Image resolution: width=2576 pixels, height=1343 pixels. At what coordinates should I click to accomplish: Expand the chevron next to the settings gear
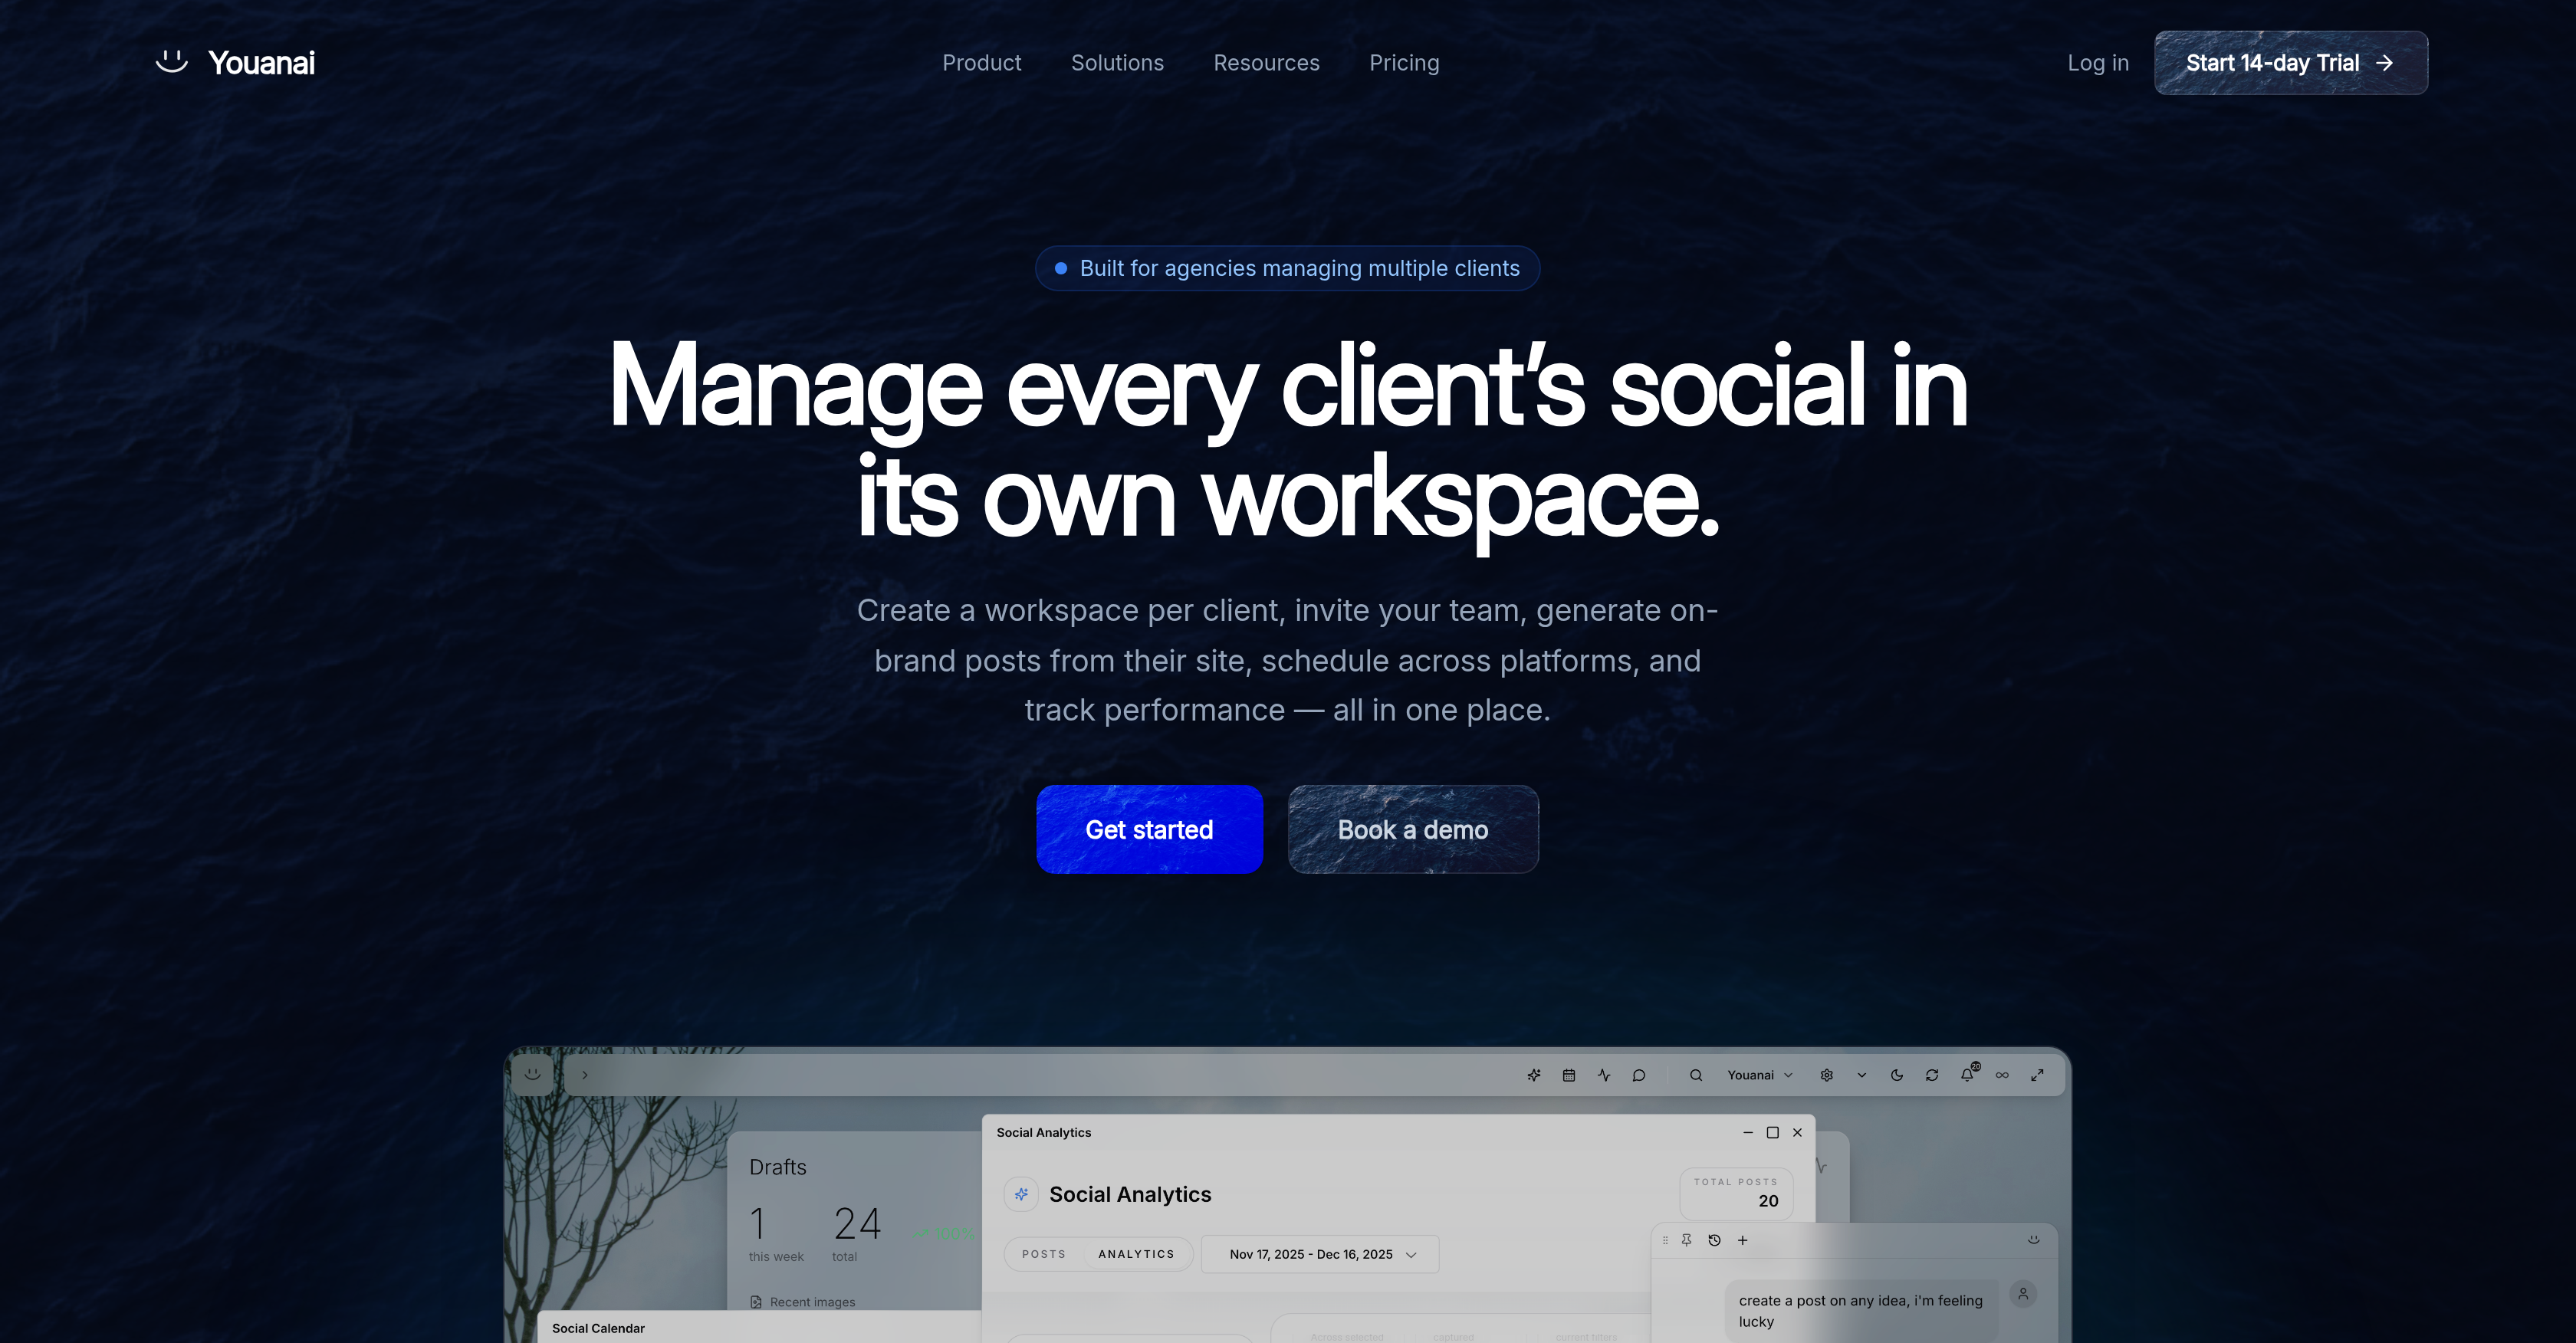point(1862,1075)
